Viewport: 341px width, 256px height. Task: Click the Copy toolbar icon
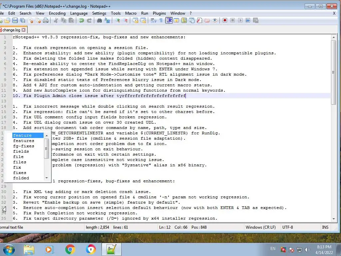tap(64, 20)
